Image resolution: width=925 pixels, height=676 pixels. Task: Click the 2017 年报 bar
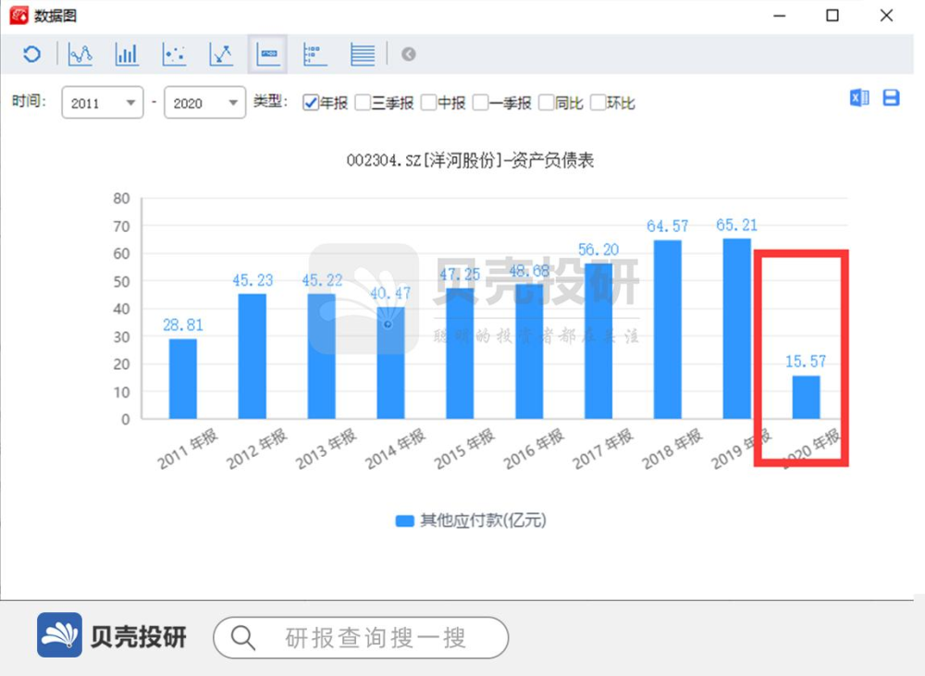(x=598, y=341)
